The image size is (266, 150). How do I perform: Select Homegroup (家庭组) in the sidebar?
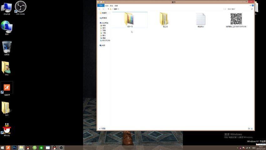pos(103,18)
